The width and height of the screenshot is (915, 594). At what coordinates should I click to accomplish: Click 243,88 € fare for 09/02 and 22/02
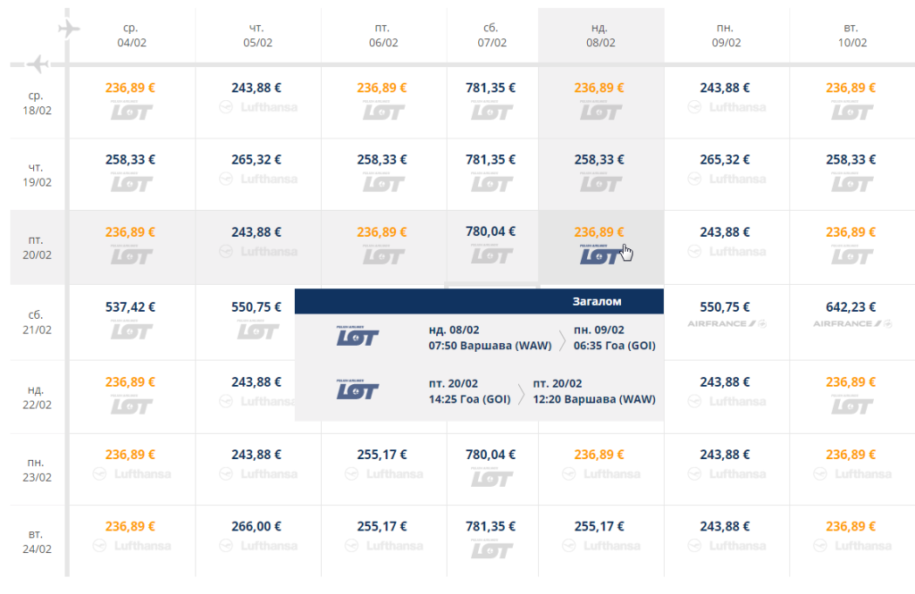point(725,382)
